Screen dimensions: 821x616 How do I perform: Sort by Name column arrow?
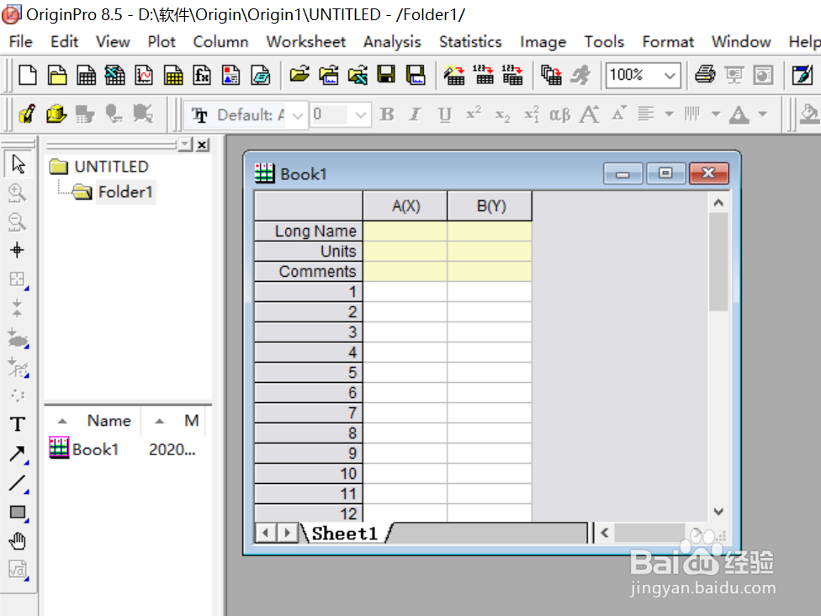tap(62, 421)
